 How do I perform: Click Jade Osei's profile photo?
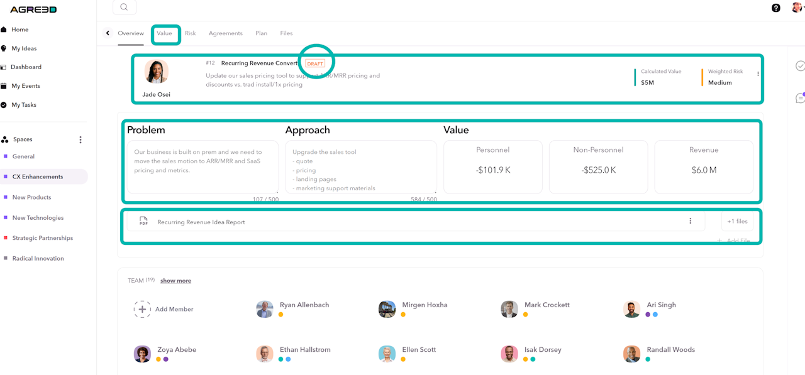(156, 72)
